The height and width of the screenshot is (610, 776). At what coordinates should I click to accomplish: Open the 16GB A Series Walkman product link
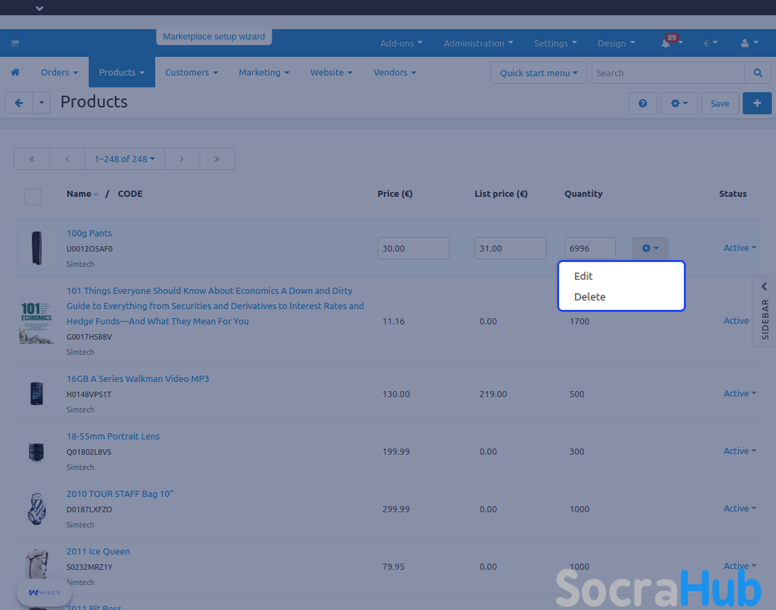(137, 379)
